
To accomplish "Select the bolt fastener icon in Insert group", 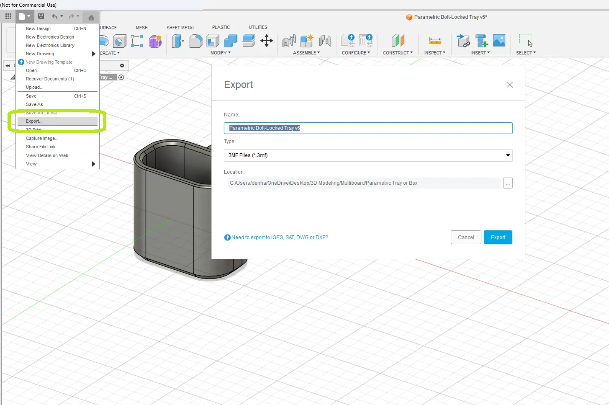I will 481,41.
